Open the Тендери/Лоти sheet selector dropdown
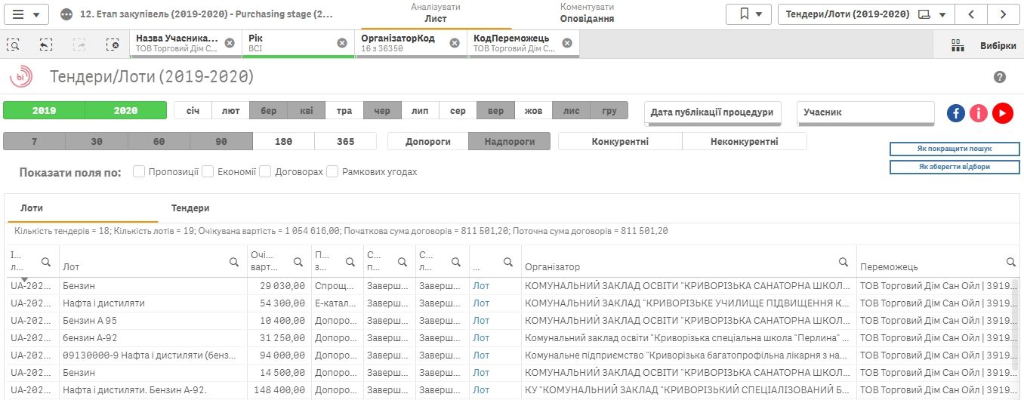Screen dimensions: 1024x400 (865, 14)
